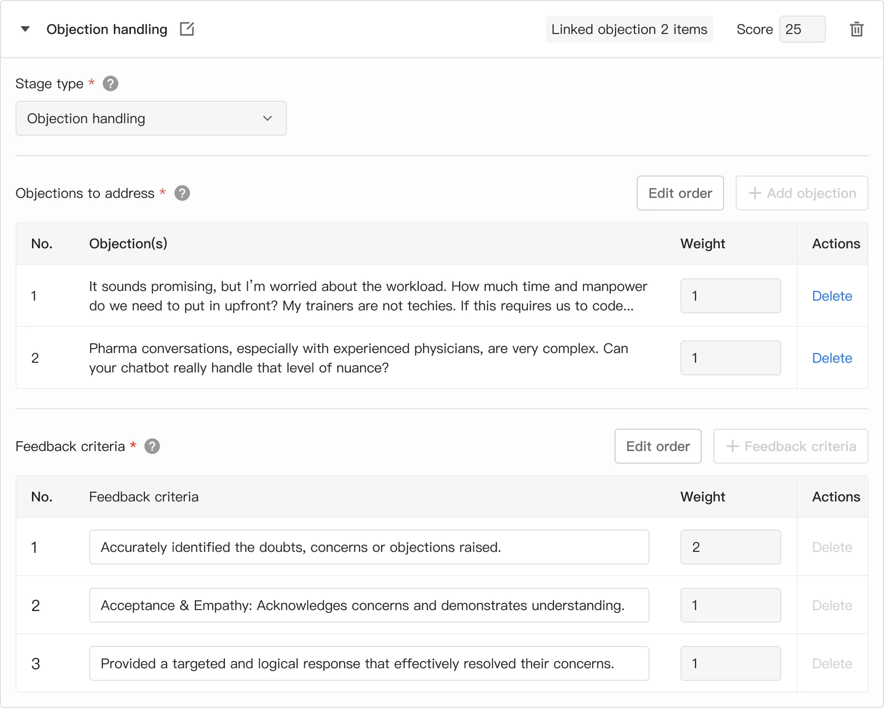Click the add Feedback criteria button
The height and width of the screenshot is (708, 884).
pyautogui.click(x=790, y=446)
